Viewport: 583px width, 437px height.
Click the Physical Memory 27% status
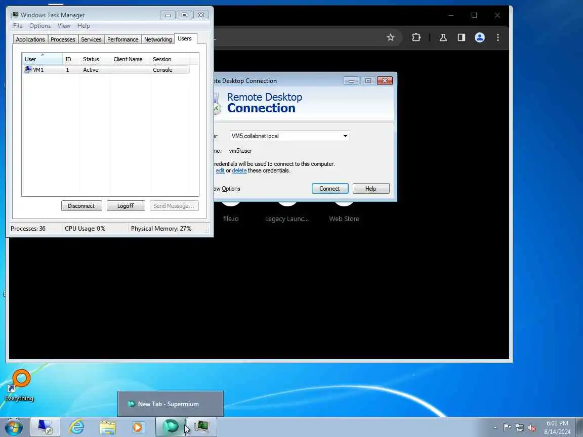click(161, 229)
